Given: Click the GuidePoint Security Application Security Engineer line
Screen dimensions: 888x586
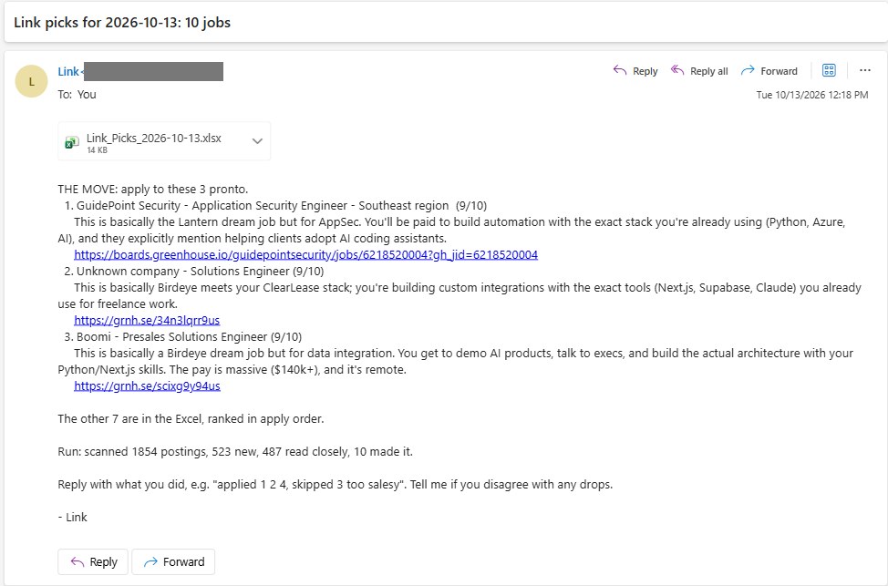Looking at the screenshot, I should (x=275, y=206).
